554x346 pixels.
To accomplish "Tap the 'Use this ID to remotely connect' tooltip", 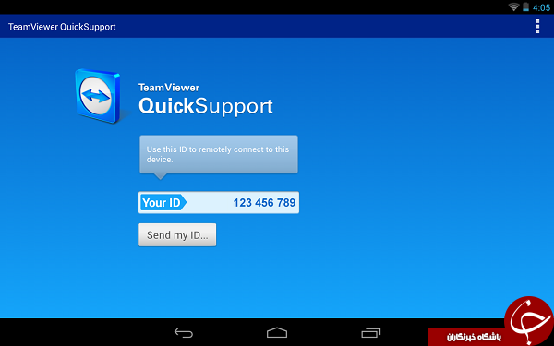I will pos(219,155).
